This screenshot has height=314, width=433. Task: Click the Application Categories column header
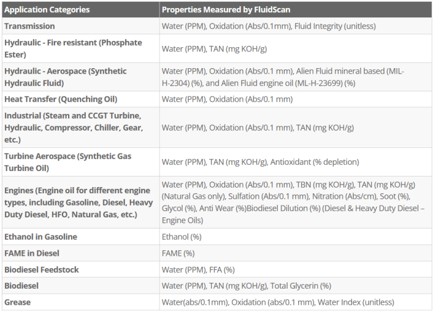click(x=47, y=10)
